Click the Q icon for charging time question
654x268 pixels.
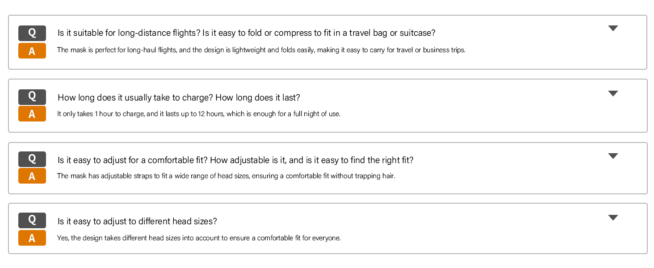tap(32, 96)
